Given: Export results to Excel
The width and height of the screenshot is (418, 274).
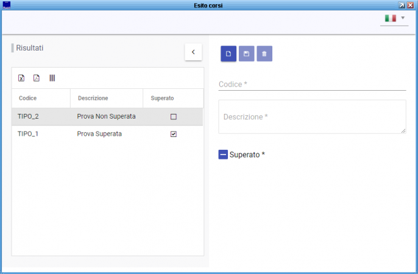Looking at the screenshot, I should [x=21, y=78].
